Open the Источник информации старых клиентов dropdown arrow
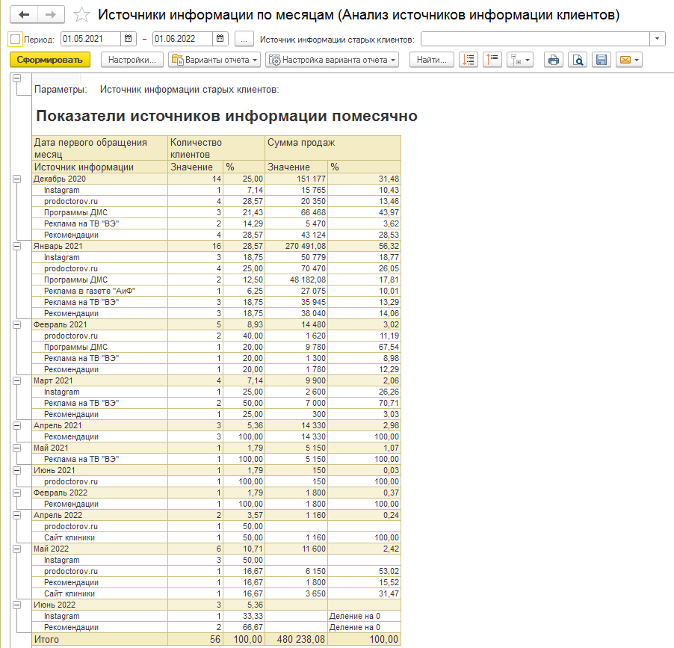Screen dimensions: 674x648 pos(657,39)
